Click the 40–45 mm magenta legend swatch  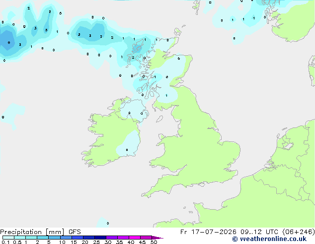tap(135, 238)
